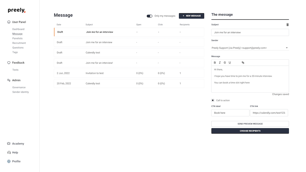Open Recruitment in the sidebar
This screenshot has height=172, width=306.
[x=19, y=43]
